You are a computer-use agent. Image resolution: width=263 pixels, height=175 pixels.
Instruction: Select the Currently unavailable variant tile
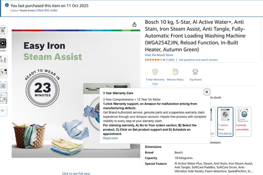(x=243, y=122)
